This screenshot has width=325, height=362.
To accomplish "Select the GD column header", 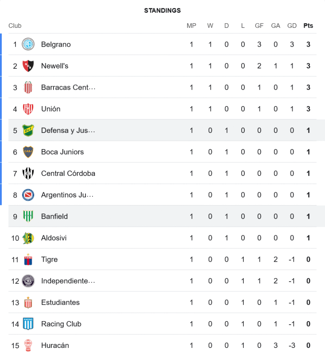I will tap(292, 26).
